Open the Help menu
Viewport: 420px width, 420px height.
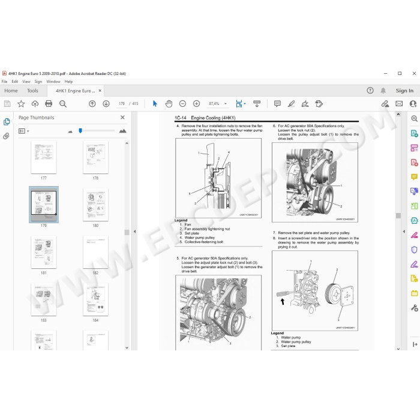[x=68, y=82]
